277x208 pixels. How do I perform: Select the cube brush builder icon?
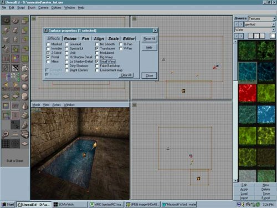pos(24,77)
